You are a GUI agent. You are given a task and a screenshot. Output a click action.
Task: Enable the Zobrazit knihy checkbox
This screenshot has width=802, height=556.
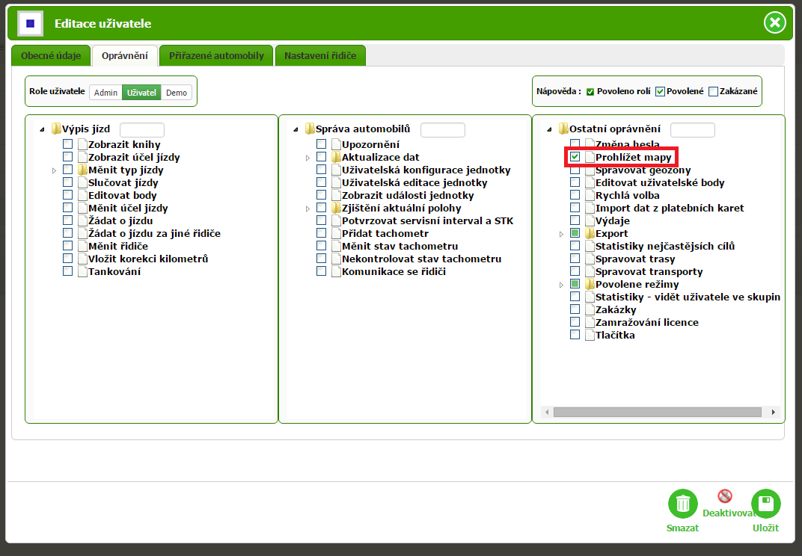(x=68, y=144)
